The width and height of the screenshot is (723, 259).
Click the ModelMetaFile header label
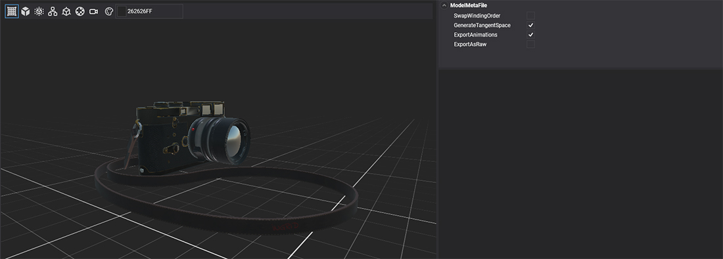coord(469,5)
